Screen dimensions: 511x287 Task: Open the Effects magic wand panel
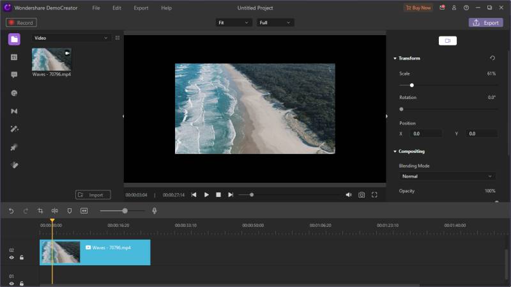14,129
